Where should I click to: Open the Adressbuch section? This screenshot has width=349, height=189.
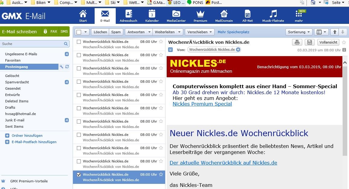point(128,16)
